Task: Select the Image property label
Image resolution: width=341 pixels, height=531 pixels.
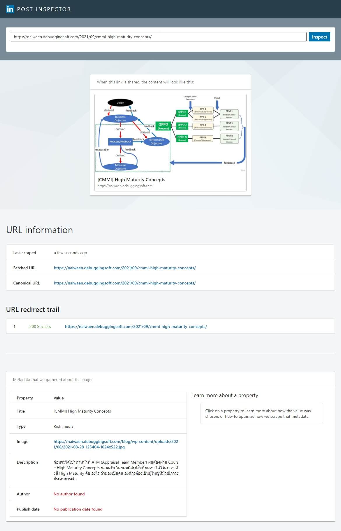Action: point(22,441)
